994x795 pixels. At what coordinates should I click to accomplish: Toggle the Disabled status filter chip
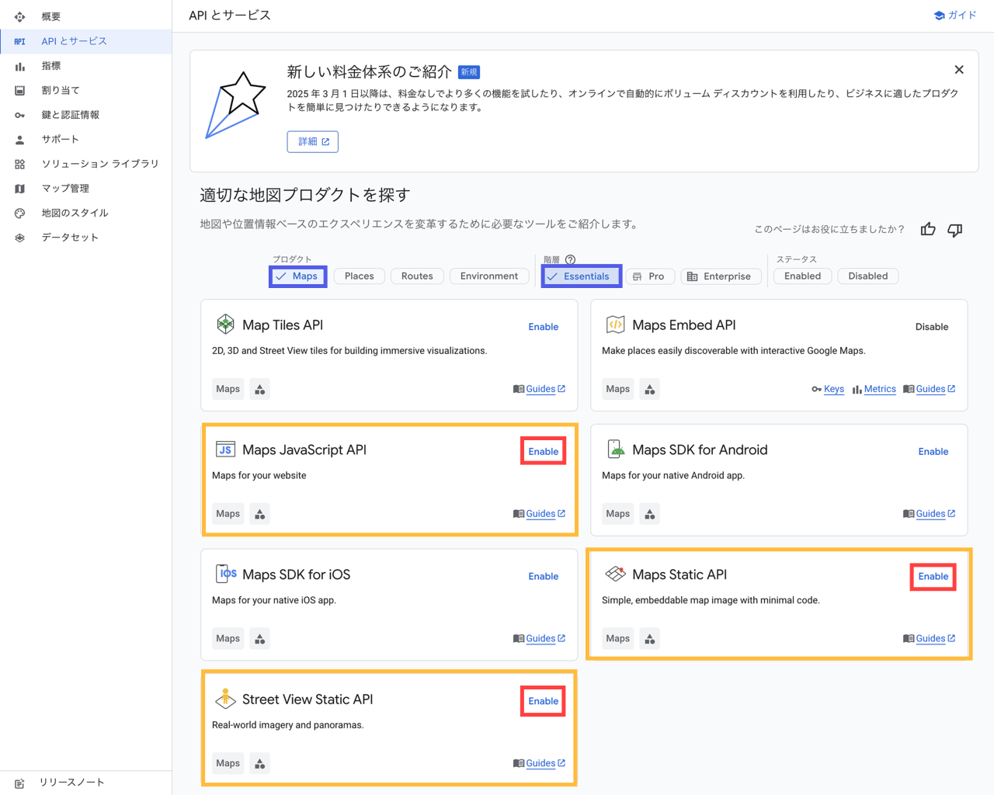point(868,276)
